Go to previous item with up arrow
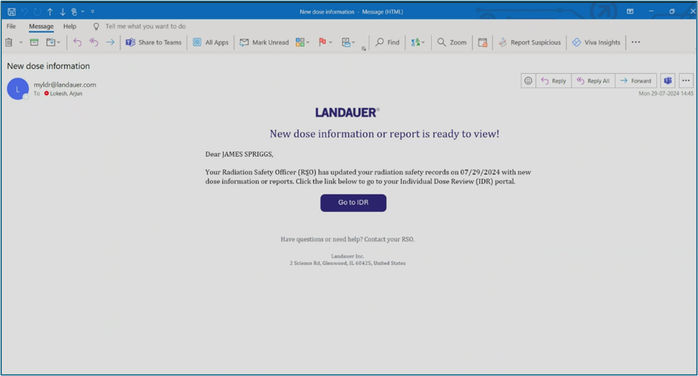 (50, 11)
